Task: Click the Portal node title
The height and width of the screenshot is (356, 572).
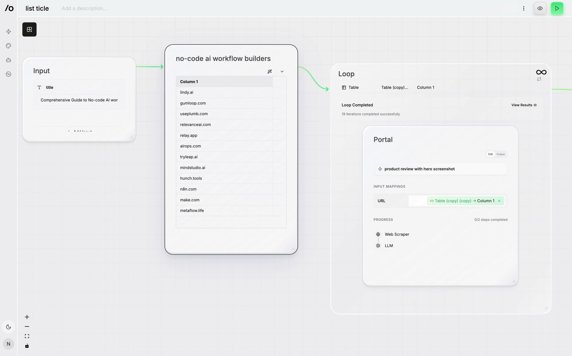Action: point(383,140)
